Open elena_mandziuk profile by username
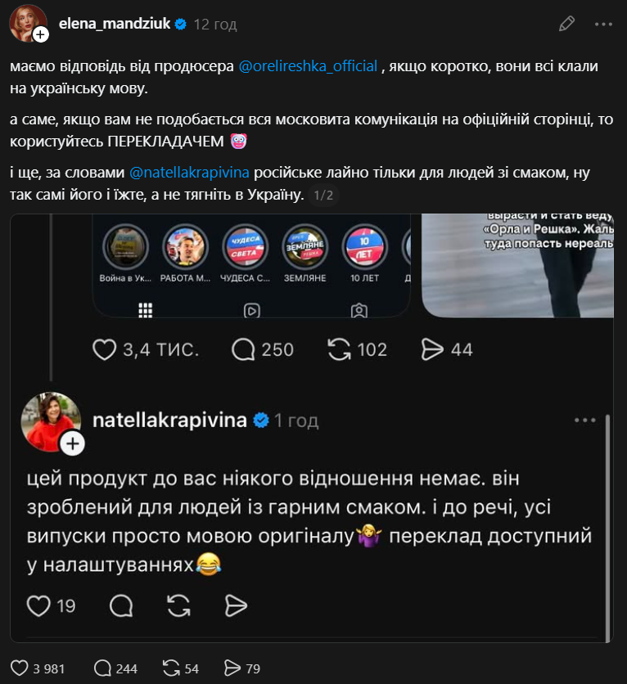 tap(115, 24)
